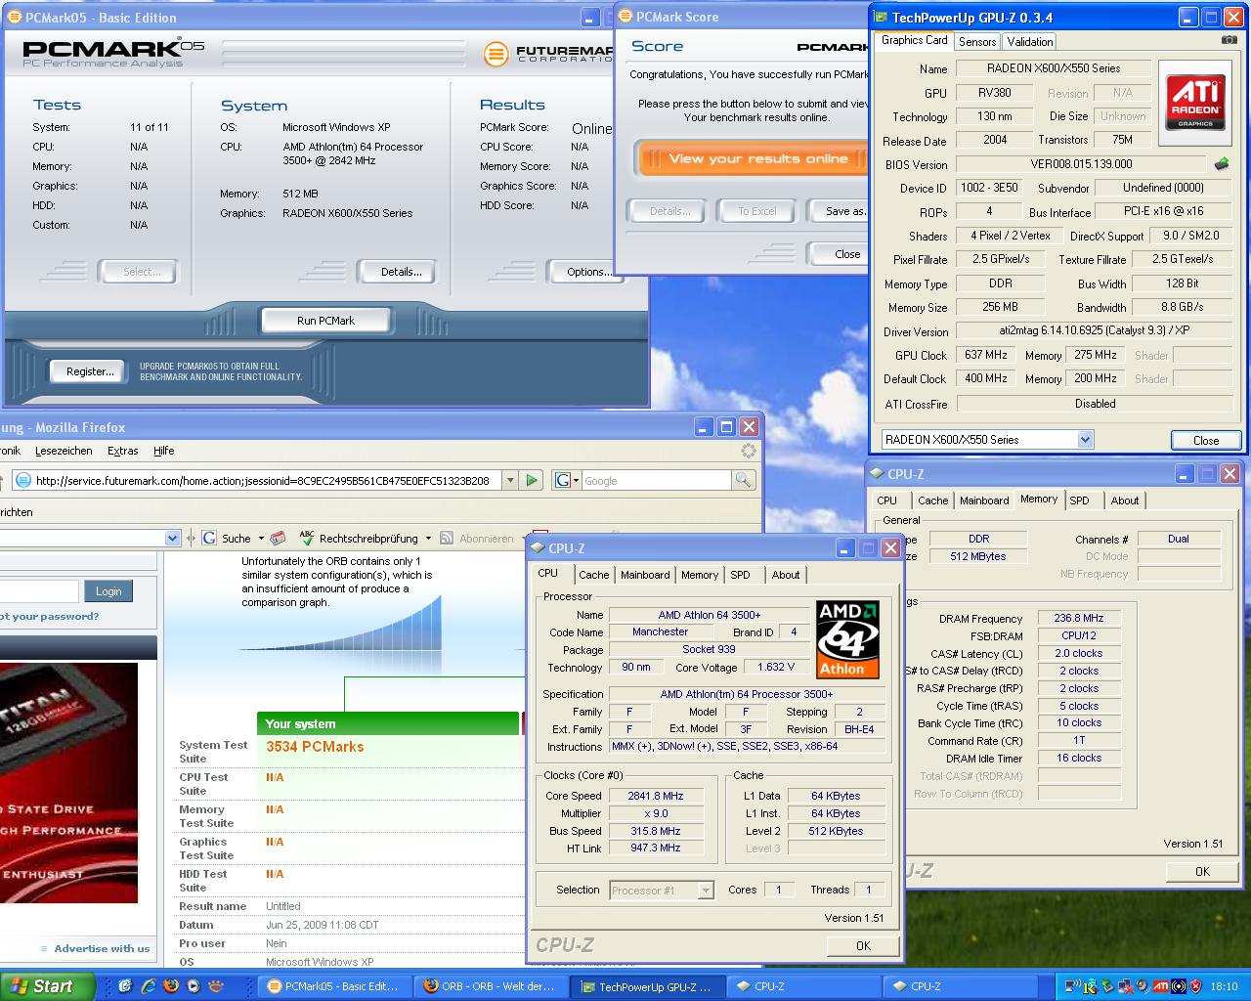Click the ATI Radeon logo in GPU-Z

pyautogui.click(x=1195, y=102)
